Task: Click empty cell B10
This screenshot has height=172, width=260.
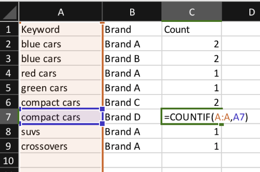Action: pyautogui.click(x=132, y=161)
